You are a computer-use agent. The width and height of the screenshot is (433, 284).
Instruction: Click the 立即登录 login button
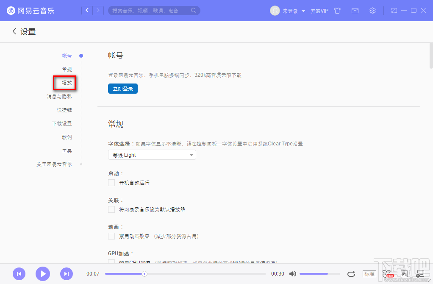[122, 89]
